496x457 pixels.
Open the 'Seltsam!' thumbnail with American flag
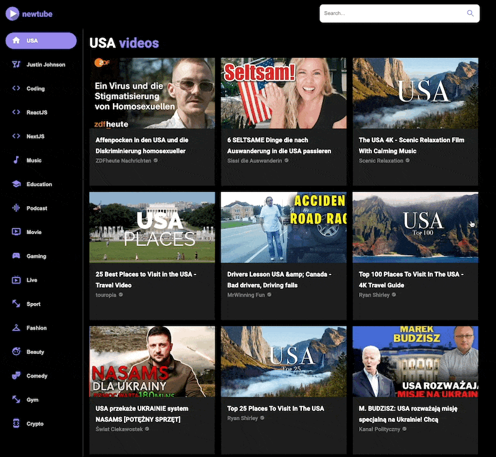[x=283, y=93]
